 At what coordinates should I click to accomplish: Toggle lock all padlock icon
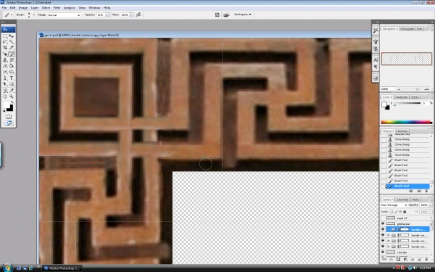point(405,212)
